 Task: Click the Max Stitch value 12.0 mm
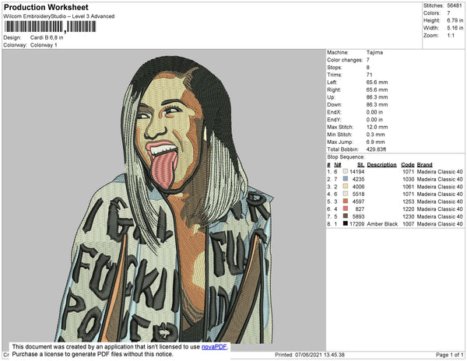[x=377, y=127]
